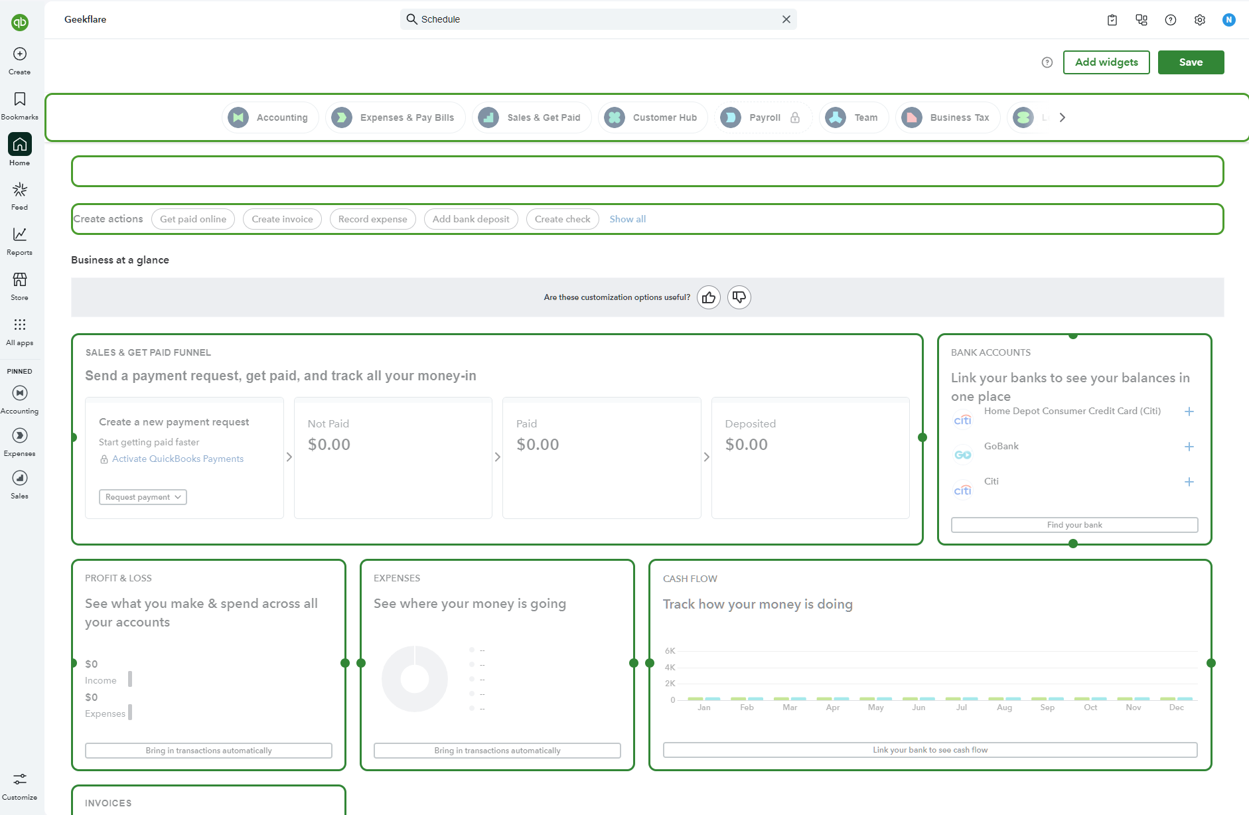Open pinned Expenses in sidebar

click(x=20, y=443)
